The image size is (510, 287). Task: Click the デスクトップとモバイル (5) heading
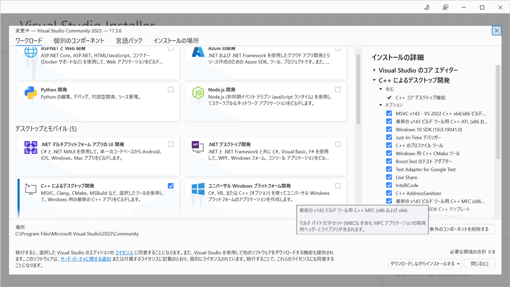click(46, 129)
